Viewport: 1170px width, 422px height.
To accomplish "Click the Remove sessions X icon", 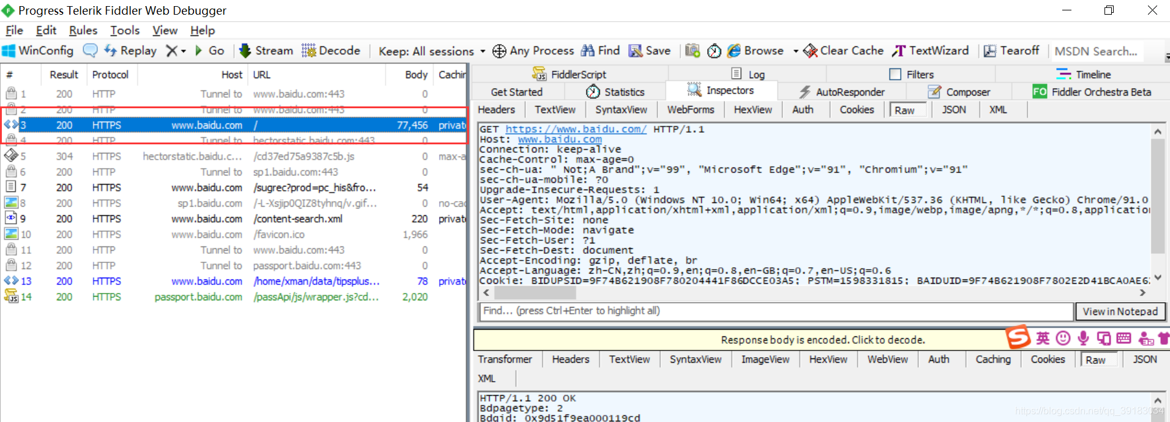I will 172,51.
